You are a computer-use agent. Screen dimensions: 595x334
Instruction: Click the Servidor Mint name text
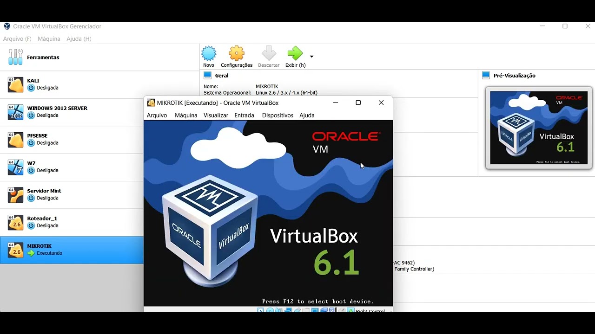click(x=44, y=191)
